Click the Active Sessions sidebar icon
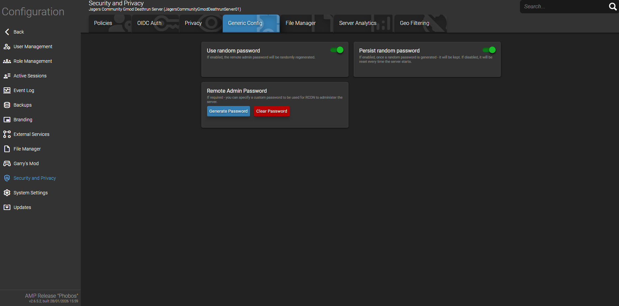This screenshot has width=619, height=306. click(x=7, y=76)
